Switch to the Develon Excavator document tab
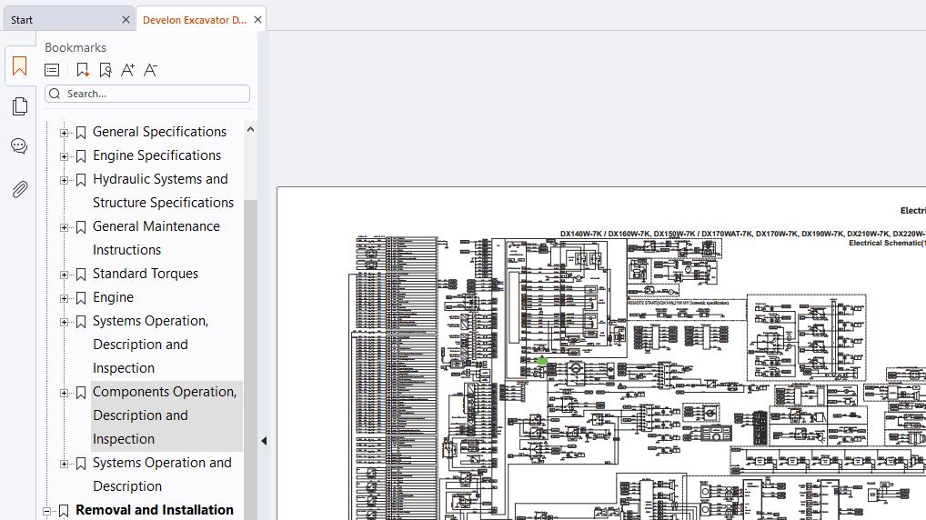The image size is (926, 520). (195, 20)
